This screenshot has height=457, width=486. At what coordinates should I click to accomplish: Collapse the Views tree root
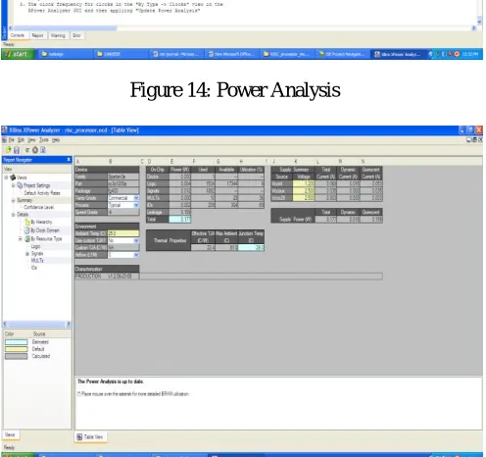tap(6, 178)
